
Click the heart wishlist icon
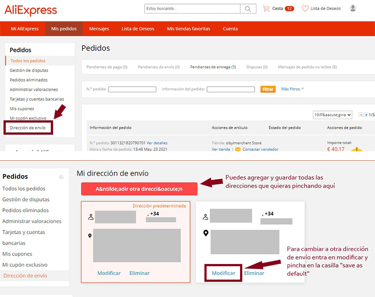[305, 8]
